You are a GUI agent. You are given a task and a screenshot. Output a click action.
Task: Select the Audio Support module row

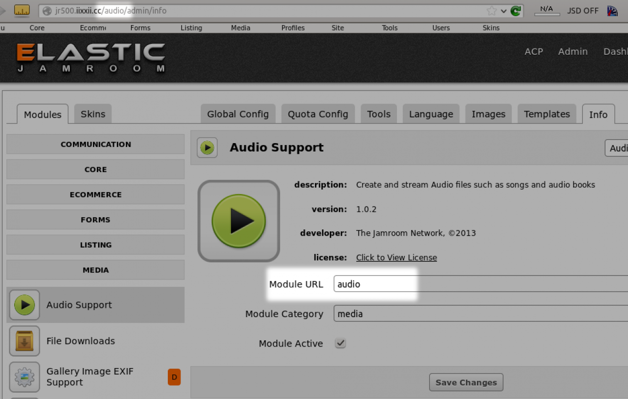(x=96, y=305)
